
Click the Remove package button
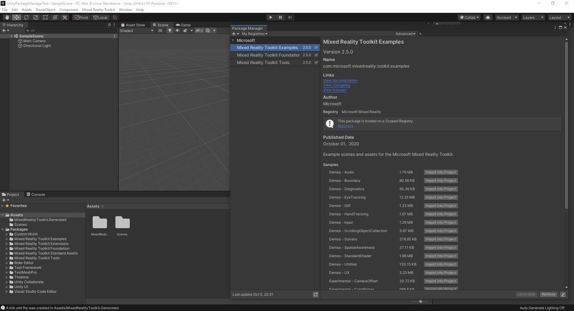[548, 294]
